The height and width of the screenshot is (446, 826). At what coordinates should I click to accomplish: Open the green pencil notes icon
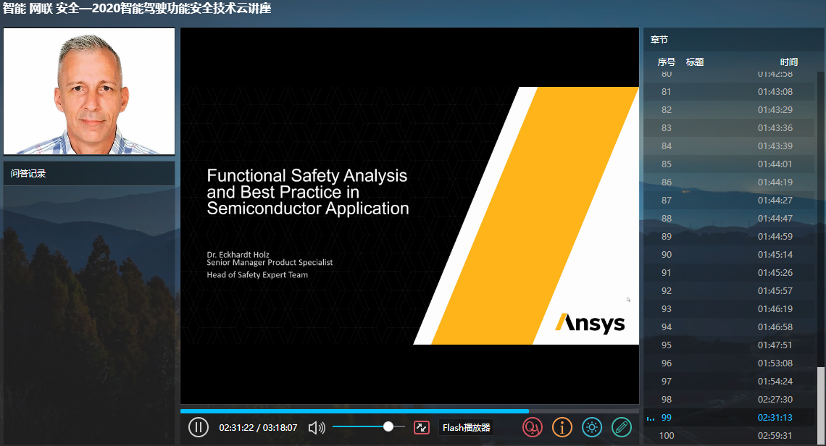click(622, 427)
